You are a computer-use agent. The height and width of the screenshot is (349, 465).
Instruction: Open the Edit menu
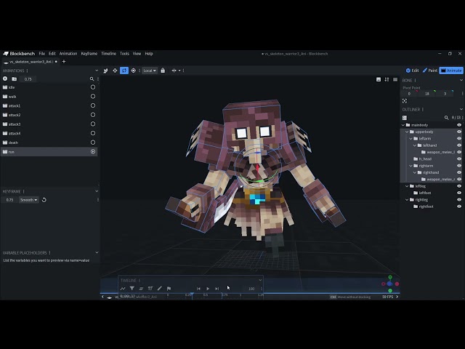[52, 54]
